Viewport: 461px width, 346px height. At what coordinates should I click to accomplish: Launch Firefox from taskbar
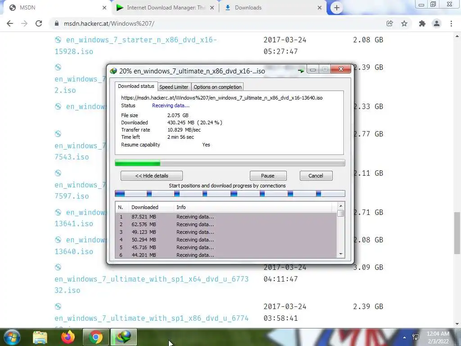tap(68, 337)
